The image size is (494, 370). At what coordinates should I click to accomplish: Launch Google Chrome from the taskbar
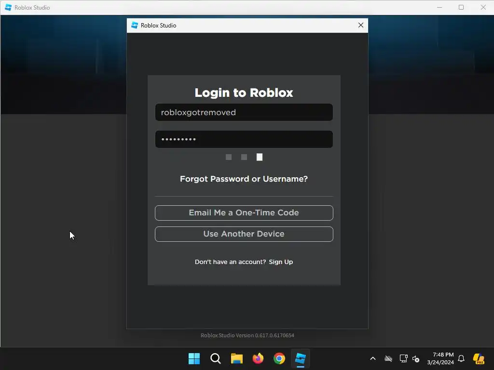point(279,358)
